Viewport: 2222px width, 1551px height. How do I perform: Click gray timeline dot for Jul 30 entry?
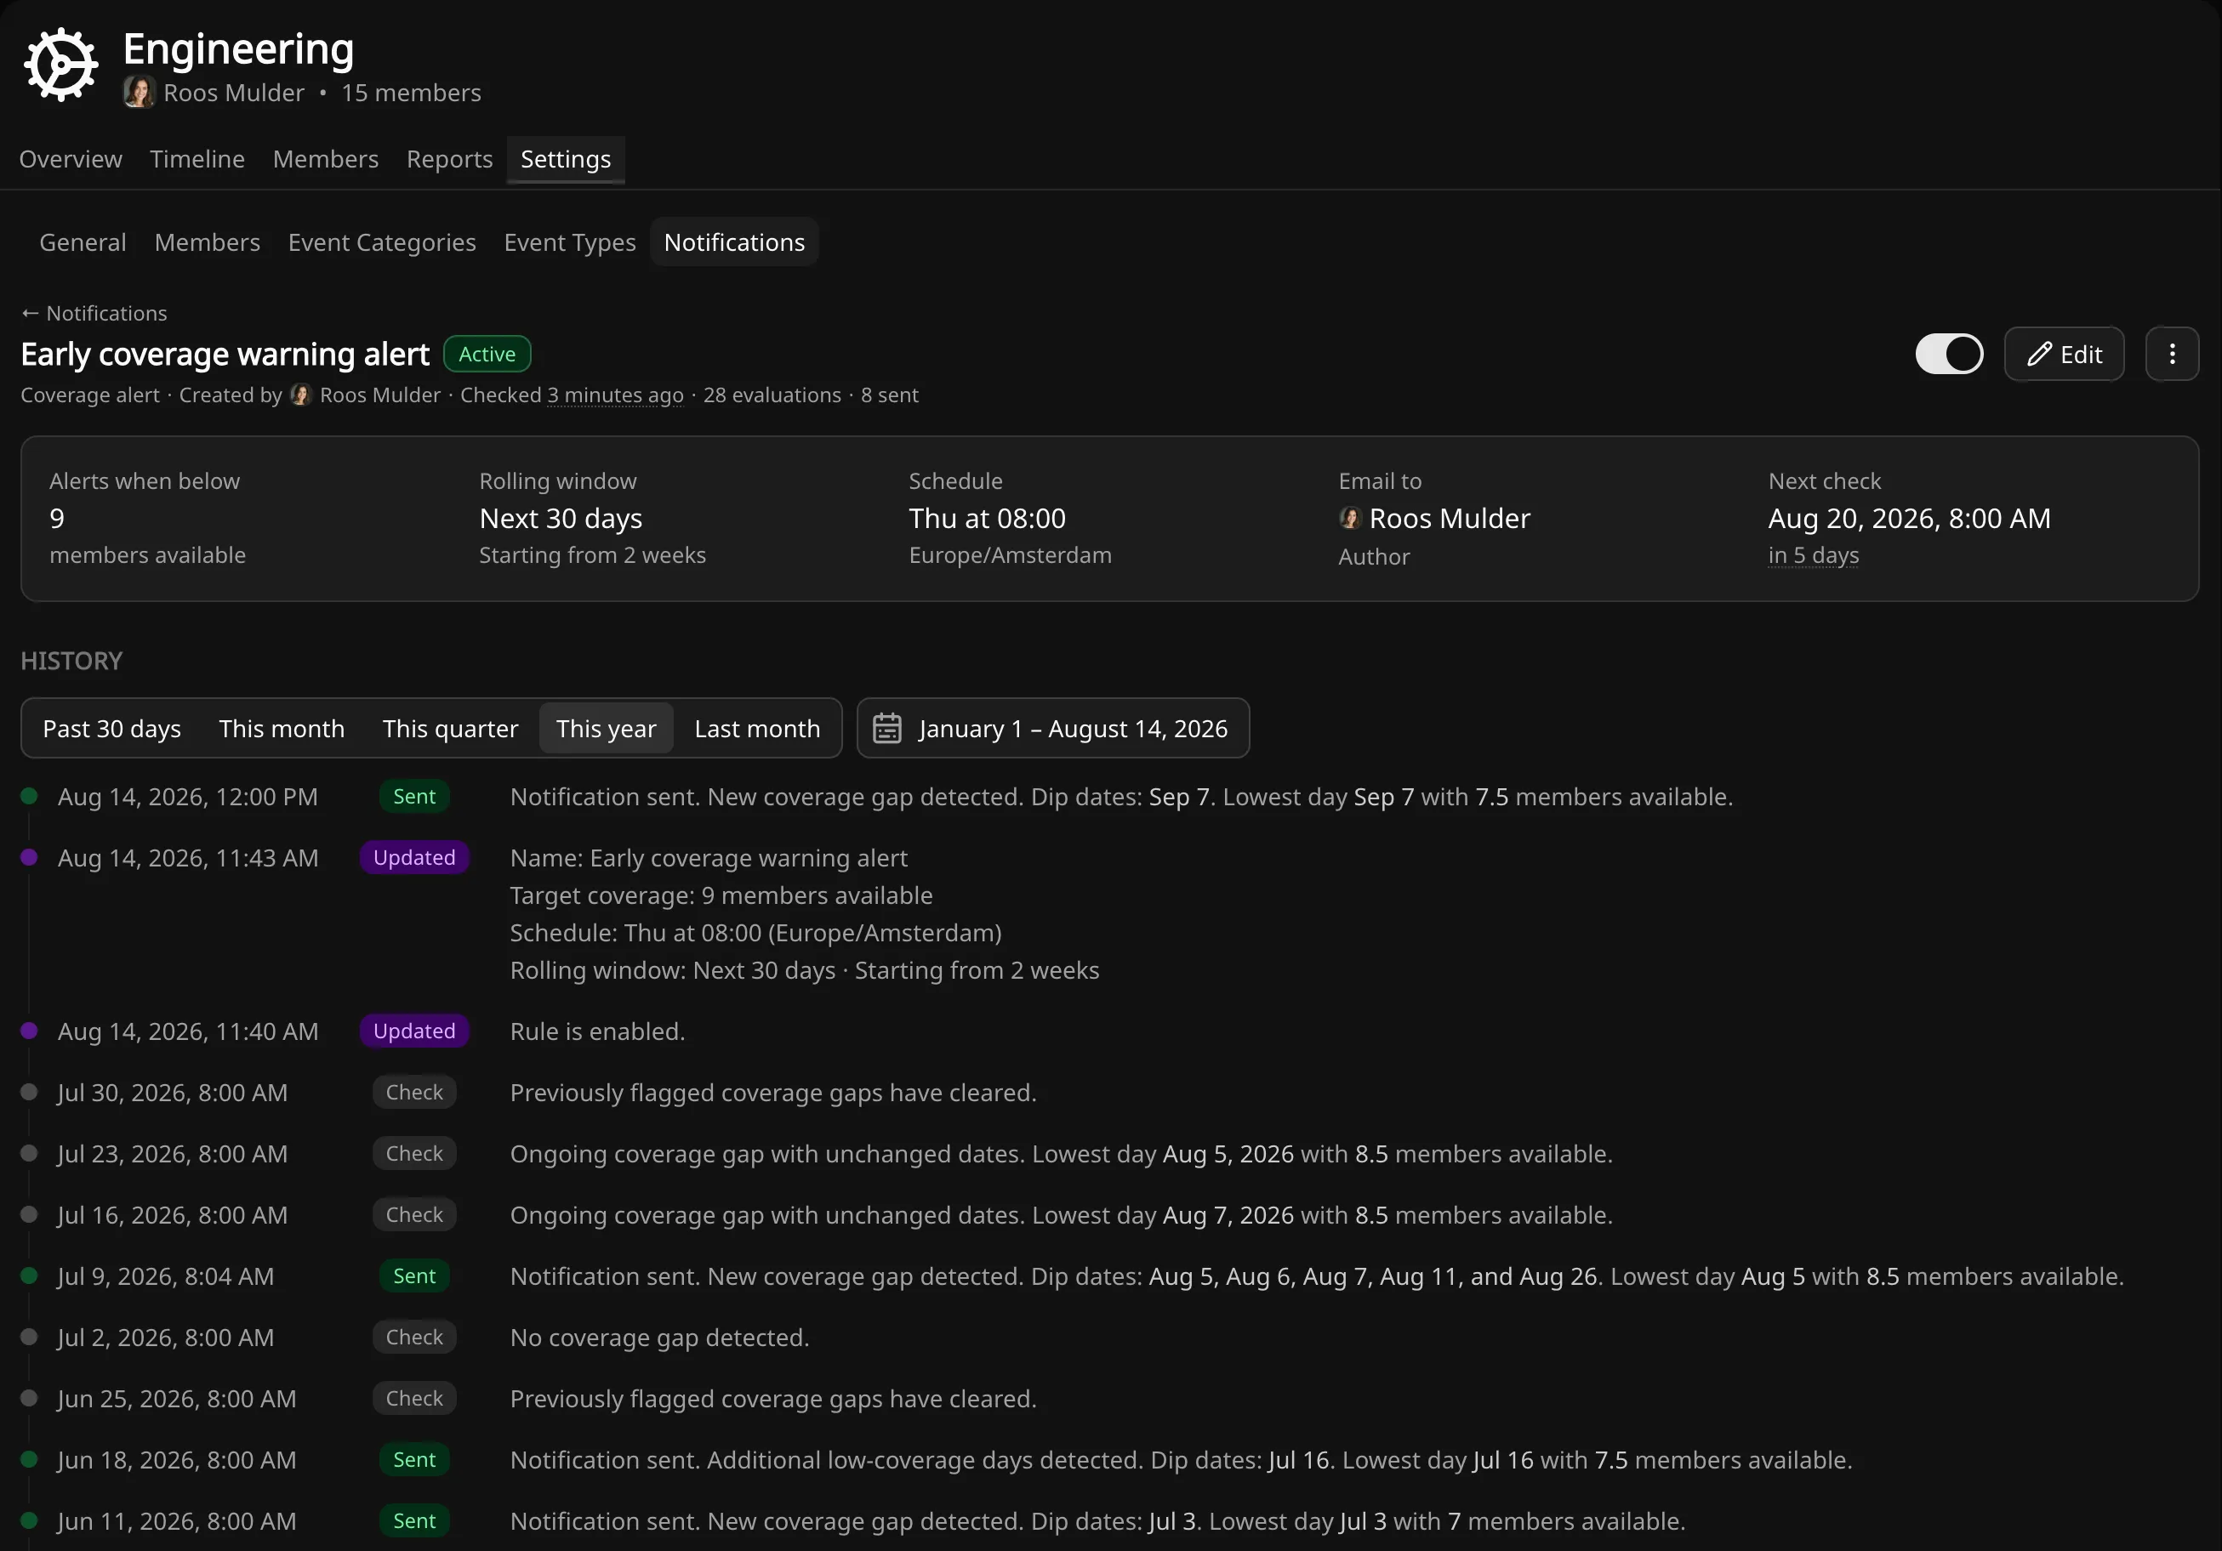pos(29,1093)
